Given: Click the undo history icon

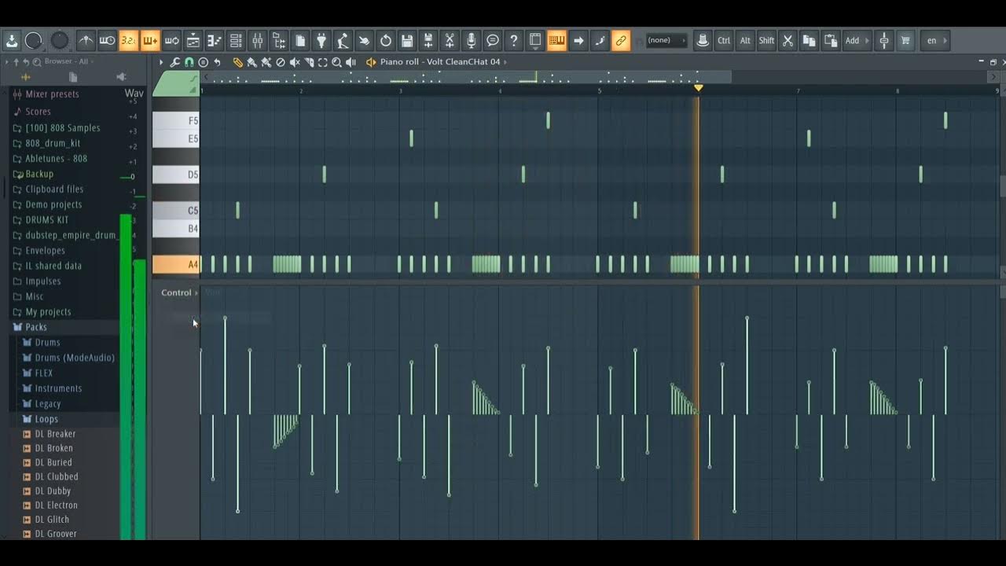Looking at the screenshot, I should pos(386,40).
